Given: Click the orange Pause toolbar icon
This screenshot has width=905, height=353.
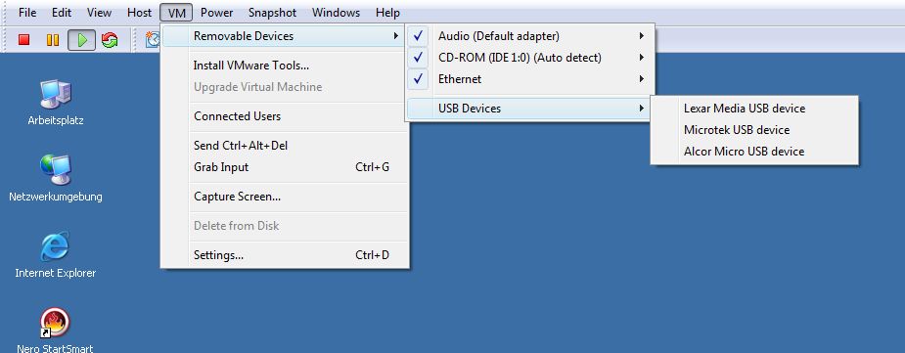Looking at the screenshot, I should point(53,40).
